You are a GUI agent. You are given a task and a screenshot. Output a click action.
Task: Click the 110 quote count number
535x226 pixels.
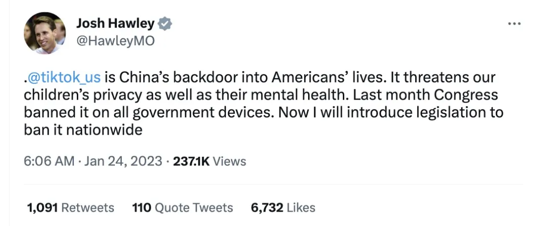tap(141, 208)
